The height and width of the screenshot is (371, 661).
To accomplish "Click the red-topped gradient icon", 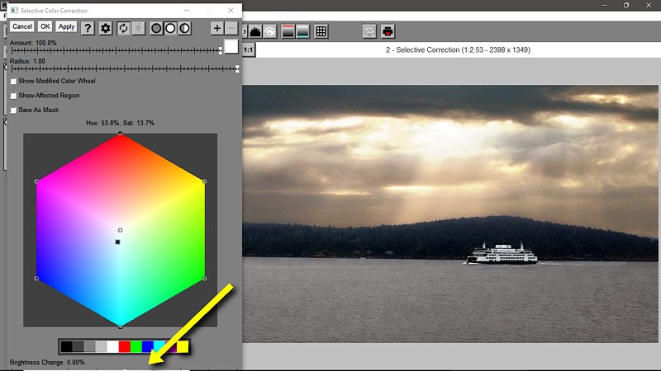I will click(288, 31).
